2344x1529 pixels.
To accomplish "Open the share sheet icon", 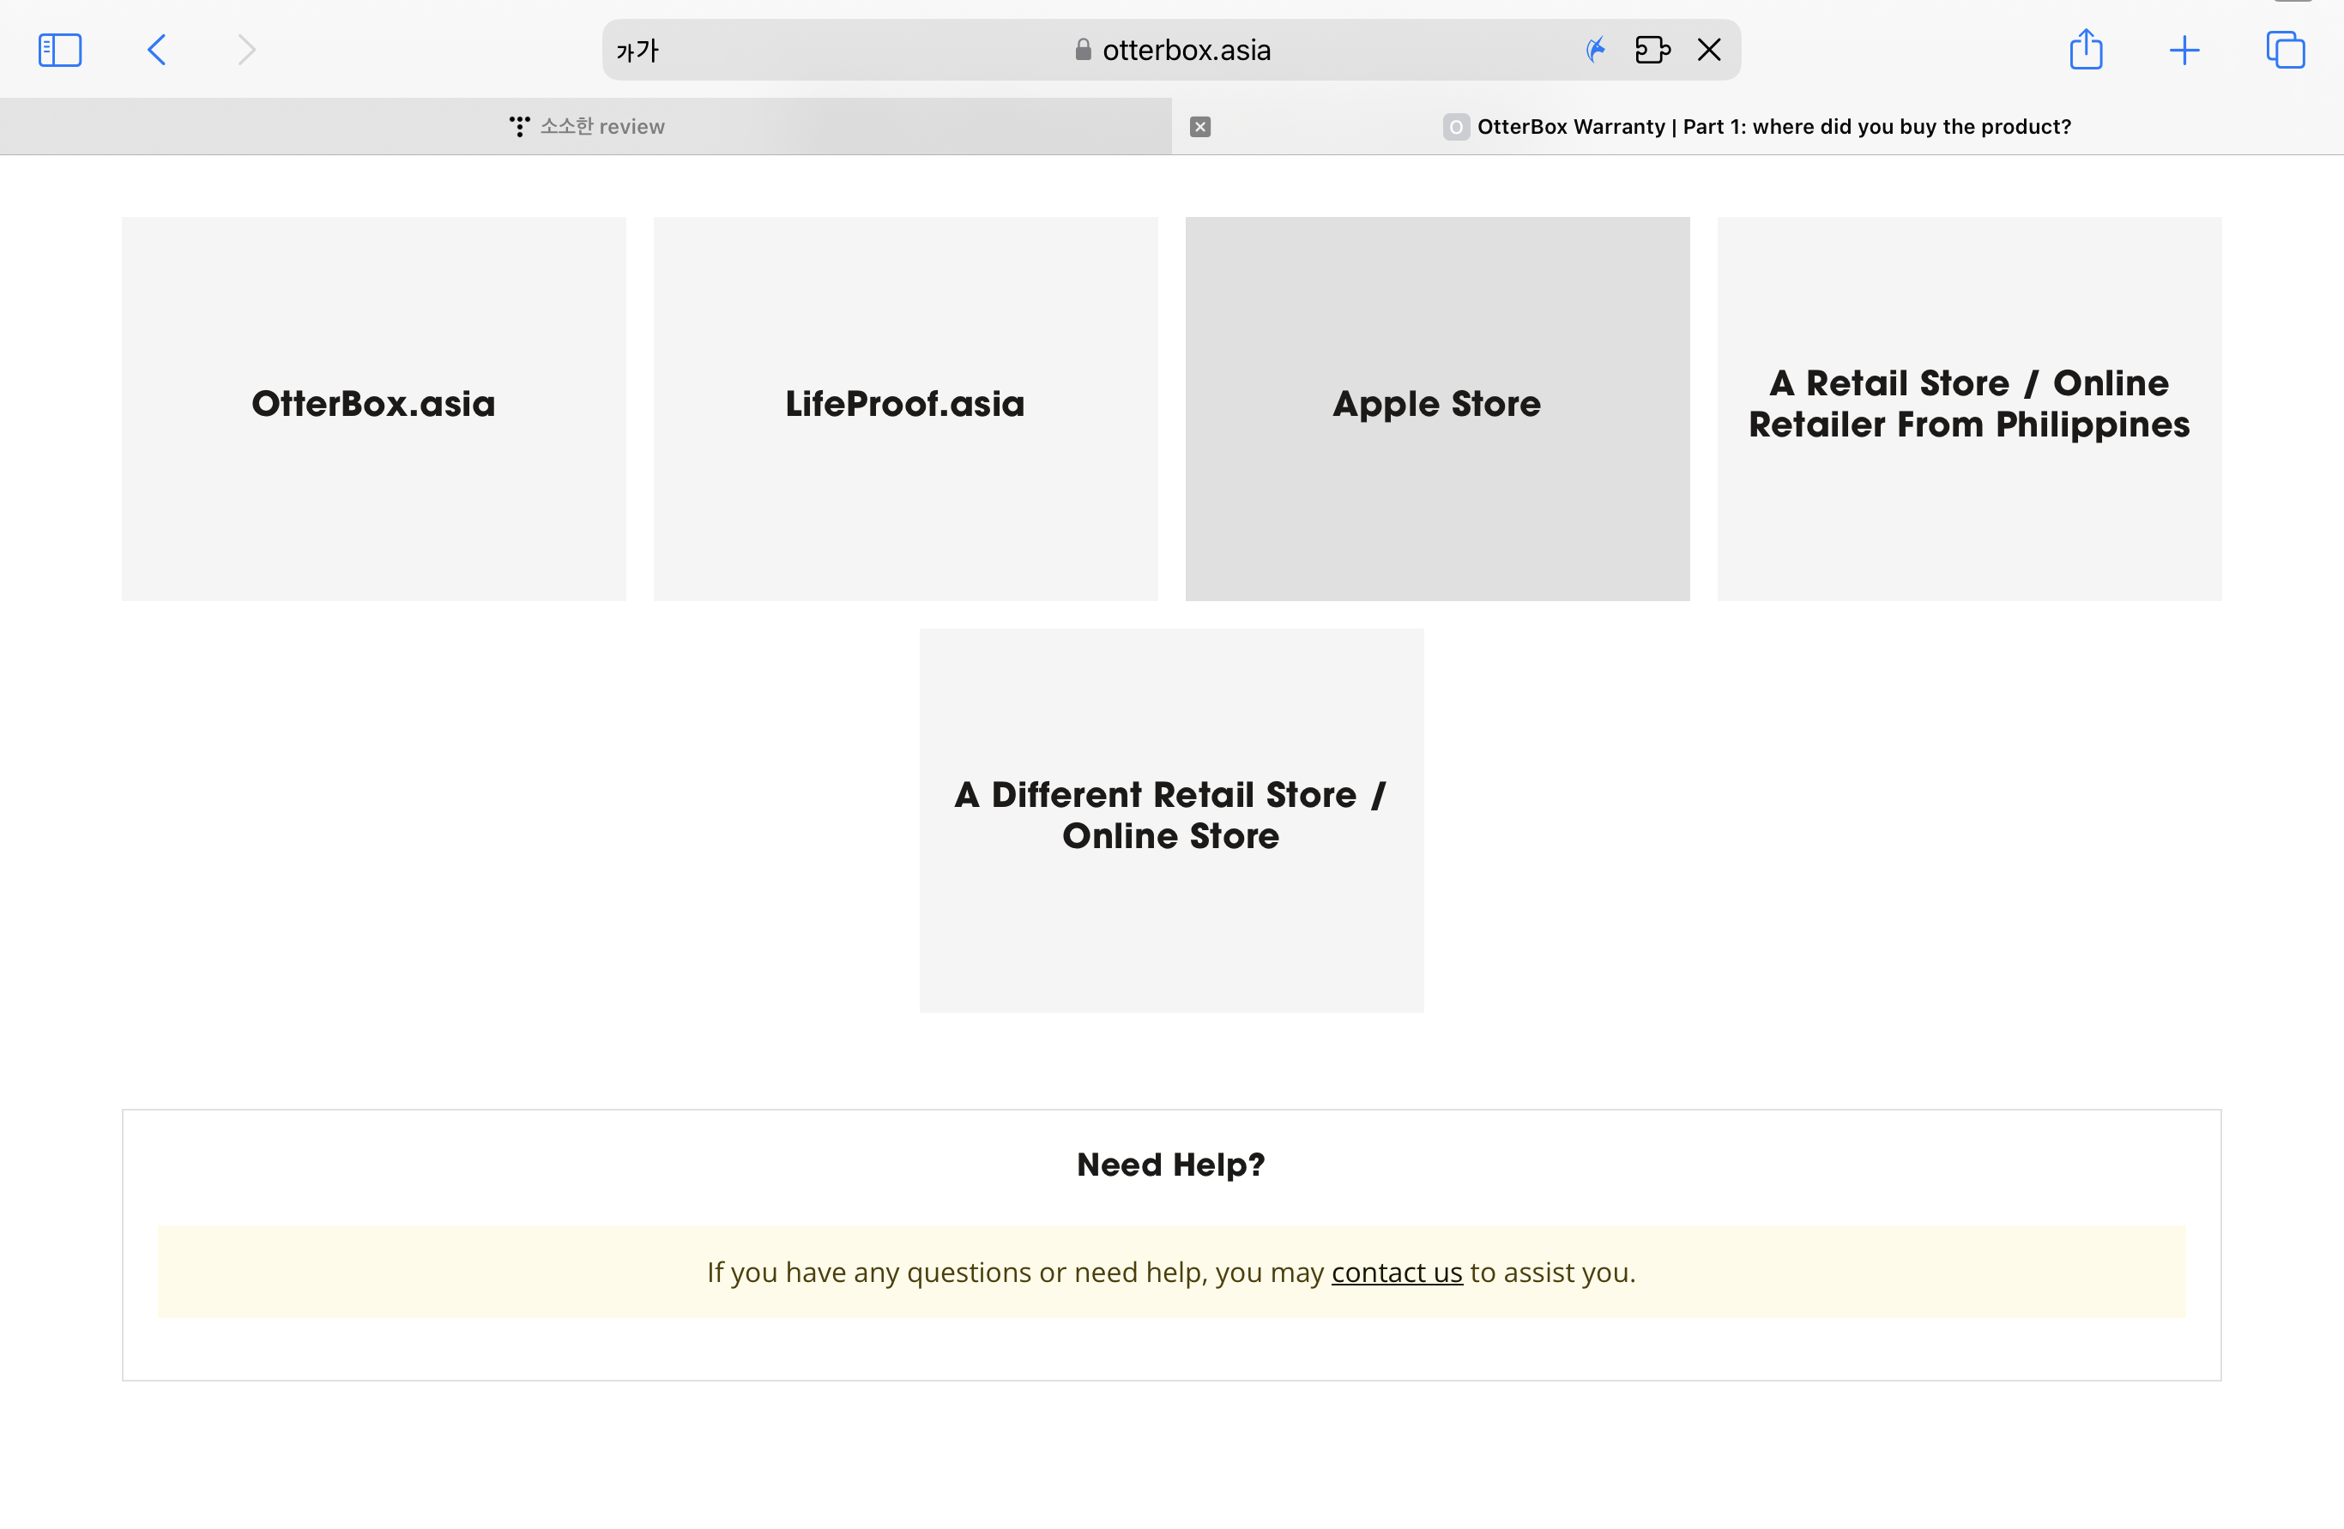I will point(2085,49).
